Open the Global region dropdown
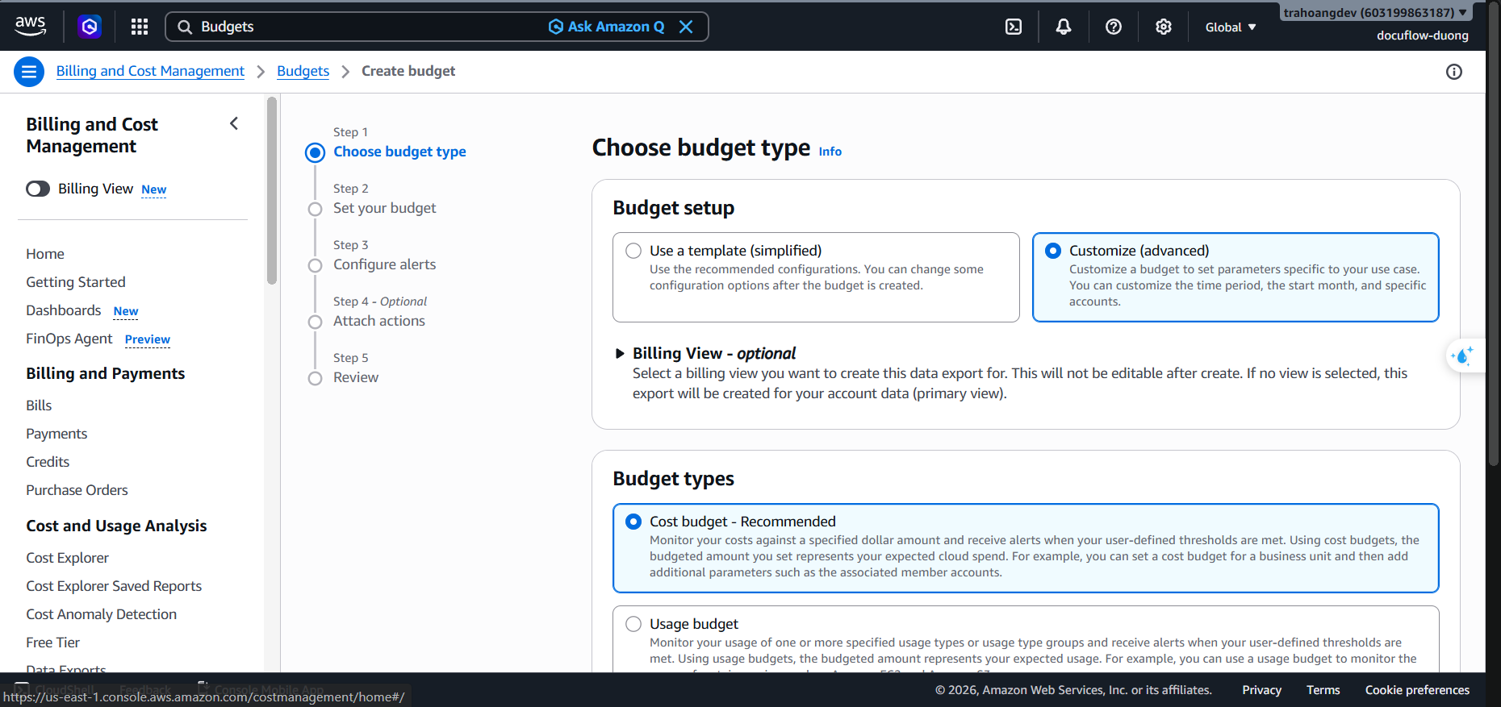 coord(1231,27)
